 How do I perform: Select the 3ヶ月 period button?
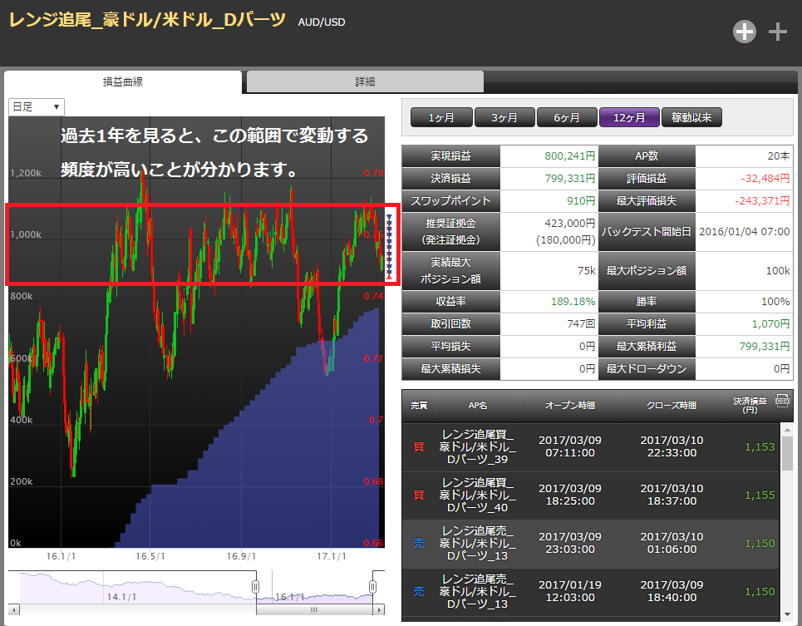pyautogui.click(x=504, y=117)
